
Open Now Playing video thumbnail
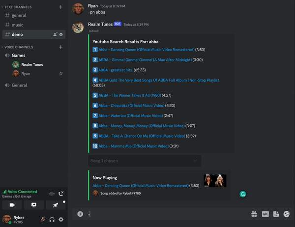point(215,181)
